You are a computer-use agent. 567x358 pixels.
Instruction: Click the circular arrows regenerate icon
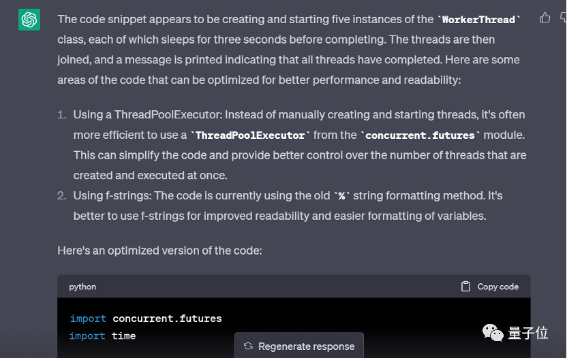pyautogui.click(x=248, y=346)
